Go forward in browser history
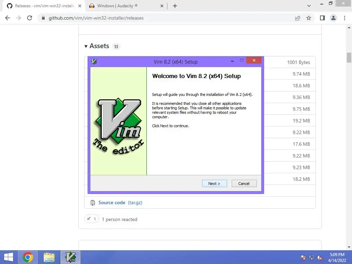Viewport: 352px width, 264px height. point(19,18)
